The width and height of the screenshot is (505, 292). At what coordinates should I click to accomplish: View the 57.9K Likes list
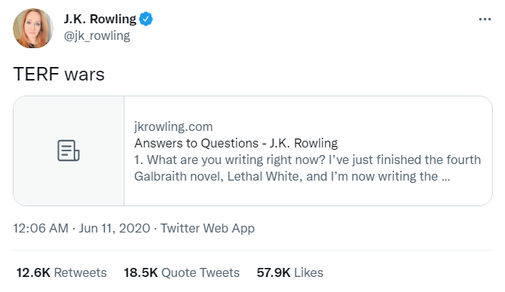tap(290, 272)
